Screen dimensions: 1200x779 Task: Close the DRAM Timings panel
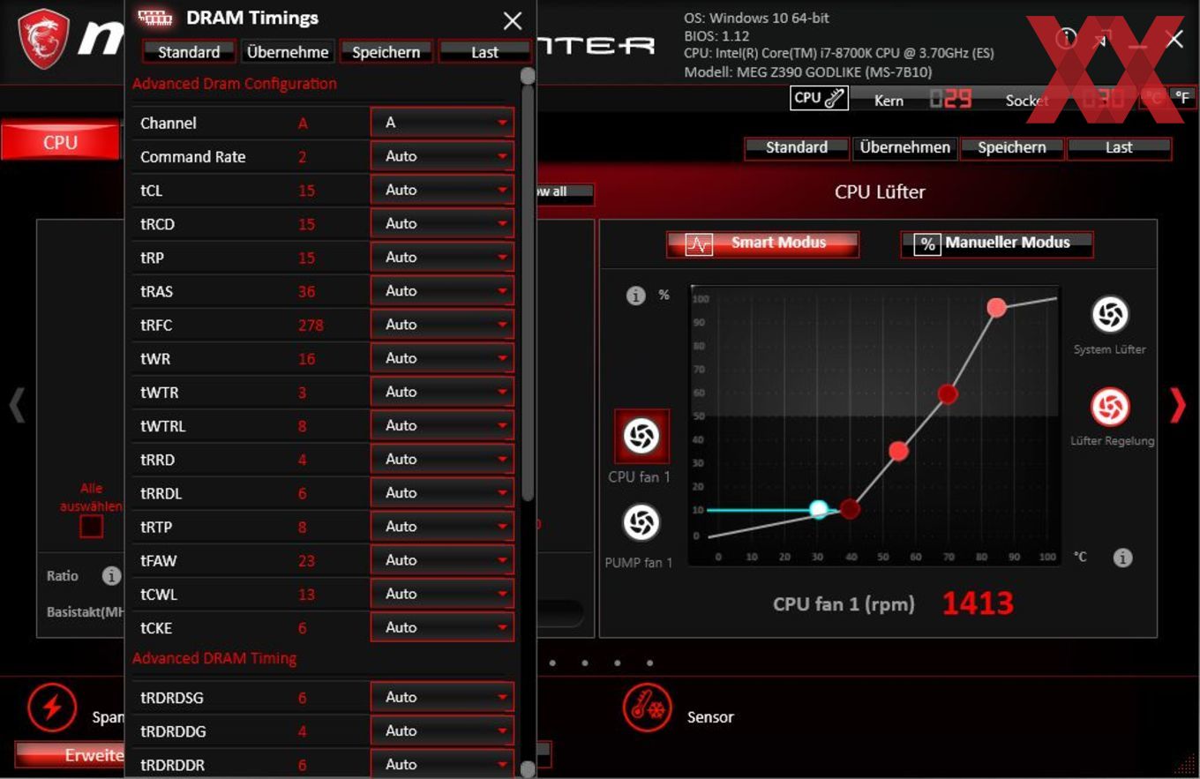coord(512,21)
